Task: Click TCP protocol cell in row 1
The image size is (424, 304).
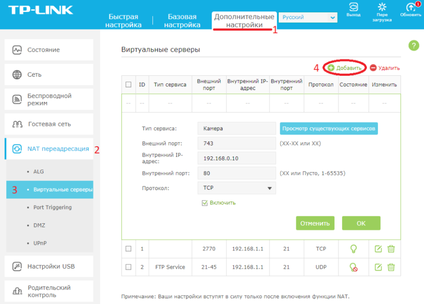Action: (x=321, y=249)
